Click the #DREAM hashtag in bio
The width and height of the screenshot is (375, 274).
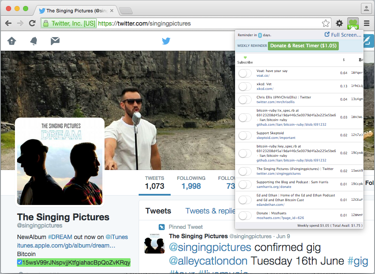pos(60,237)
